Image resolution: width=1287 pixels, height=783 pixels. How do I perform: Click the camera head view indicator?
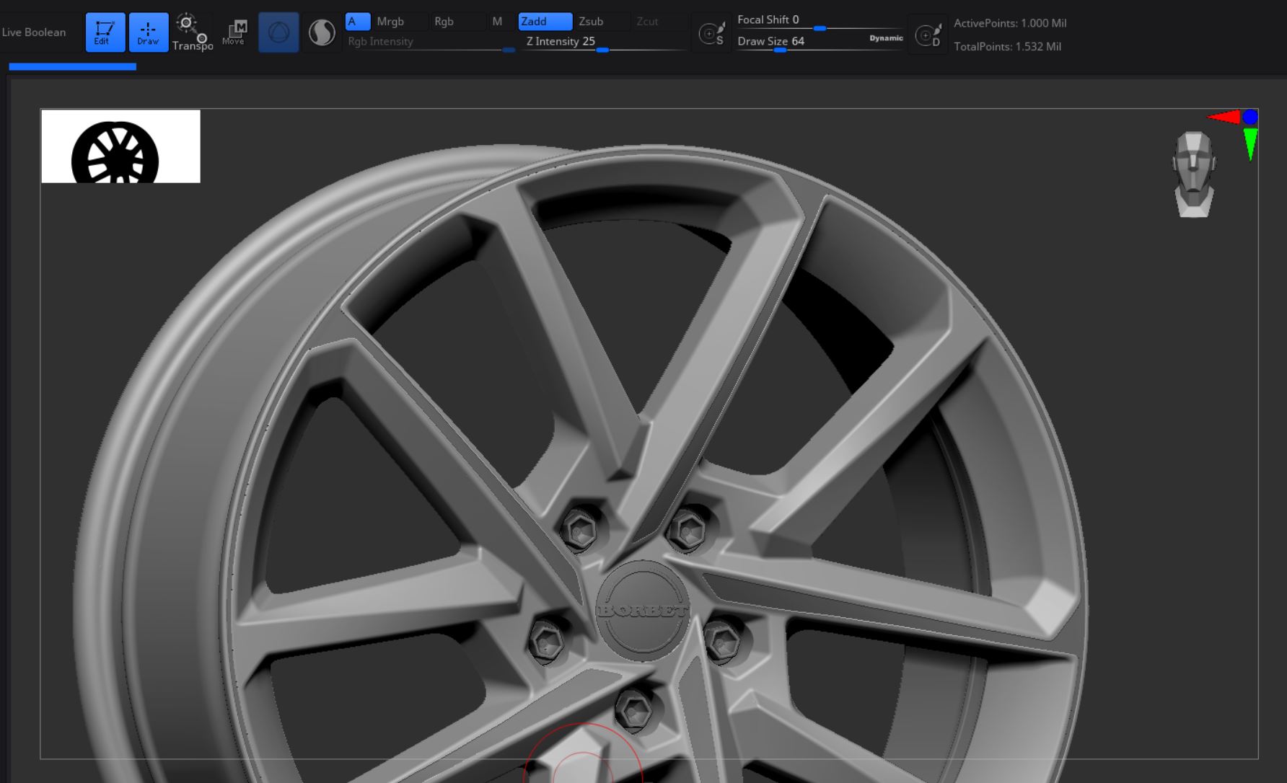[x=1194, y=174]
